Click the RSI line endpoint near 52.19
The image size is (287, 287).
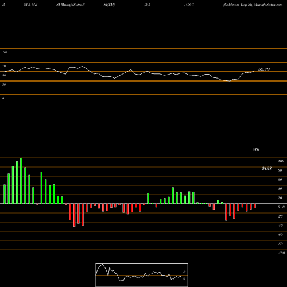pos(254,71)
